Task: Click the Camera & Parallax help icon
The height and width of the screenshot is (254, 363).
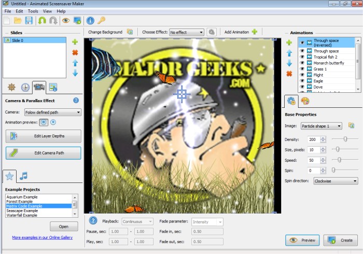Action: point(76,101)
